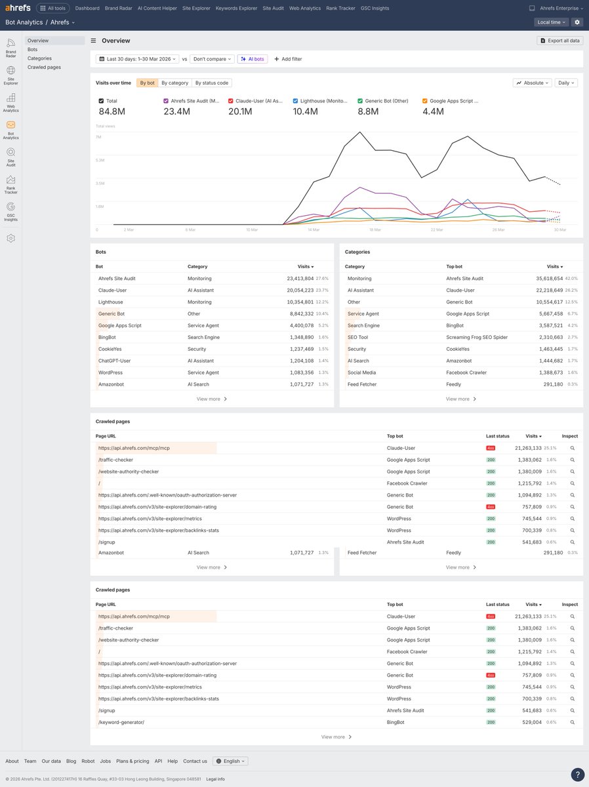The width and height of the screenshot is (589, 787).
Task: Open the Plans & pricing footer link
Action: pyautogui.click(x=132, y=761)
